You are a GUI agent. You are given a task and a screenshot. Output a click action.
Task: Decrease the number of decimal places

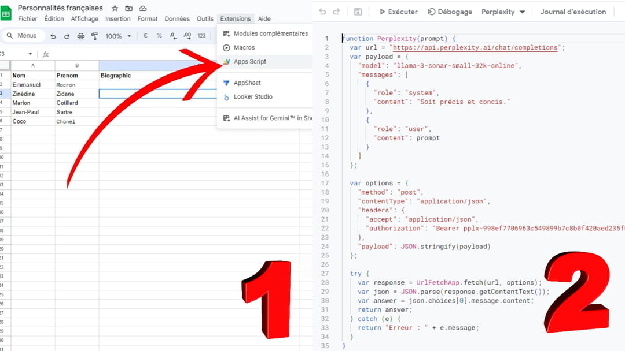tap(173, 36)
